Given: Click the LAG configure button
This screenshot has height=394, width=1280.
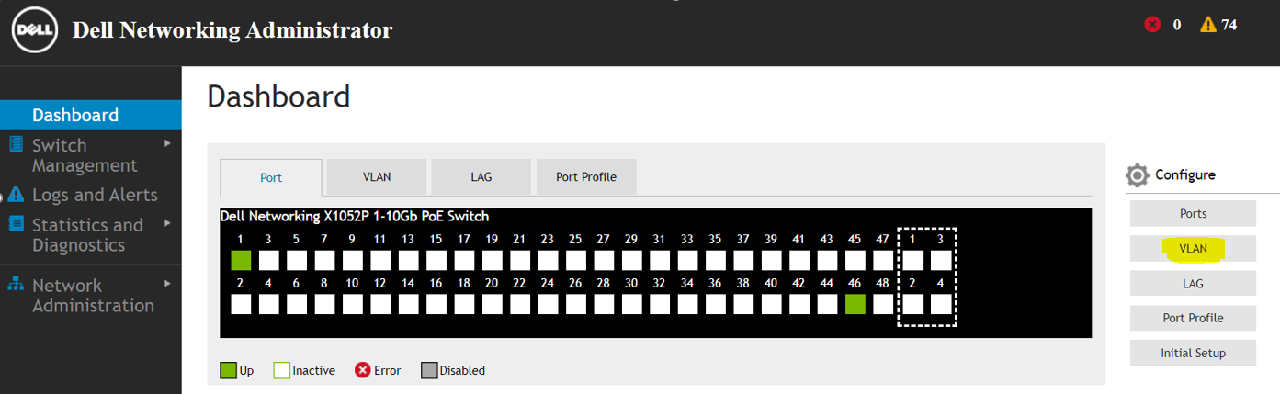Looking at the screenshot, I should (1193, 283).
